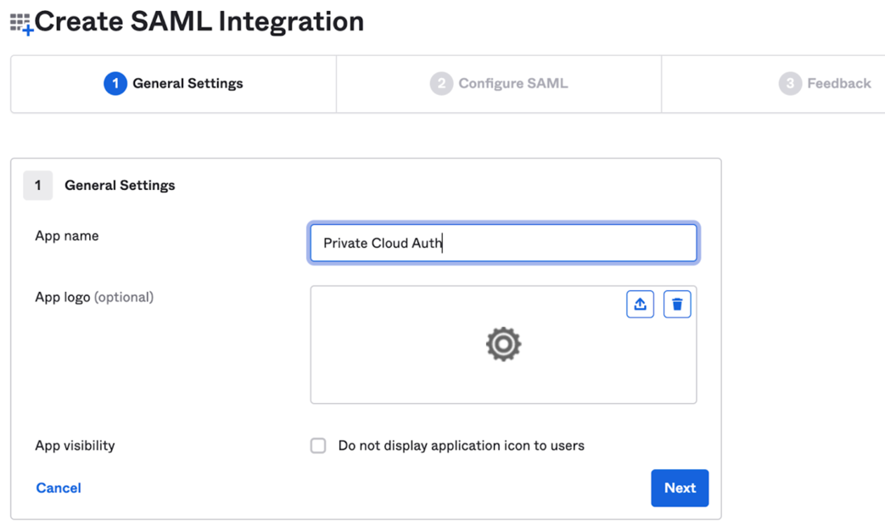Delete the app logo using the trash icon

pyautogui.click(x=677, y=304)
